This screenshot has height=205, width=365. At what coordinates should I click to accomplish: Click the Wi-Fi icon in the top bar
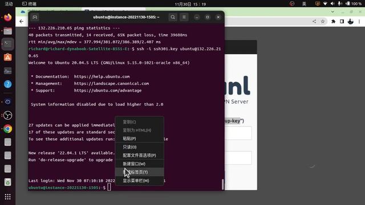tap(325, 3)
